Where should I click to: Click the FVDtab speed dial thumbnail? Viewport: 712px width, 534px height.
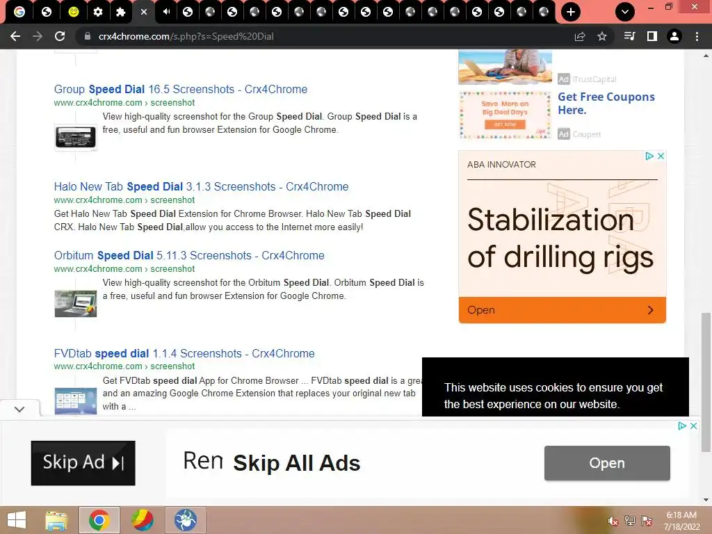[x=75, y=401]
